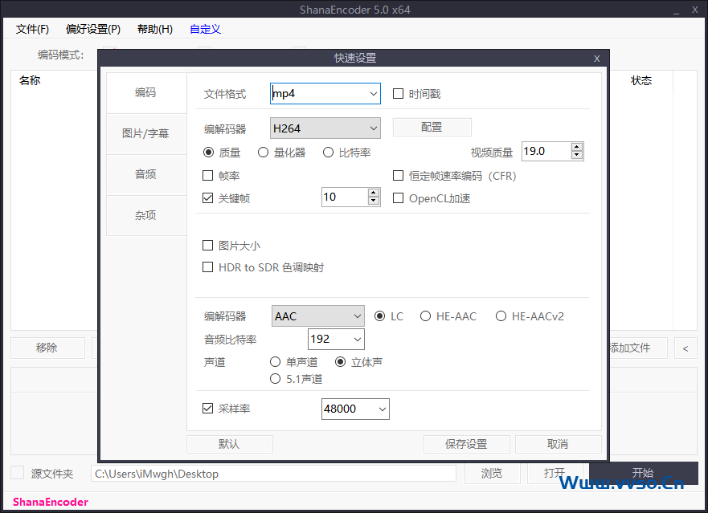Click the collapse arrow button beside 添加文件
Viewport: 708px width, 513px height.
(x=685, y=348)
